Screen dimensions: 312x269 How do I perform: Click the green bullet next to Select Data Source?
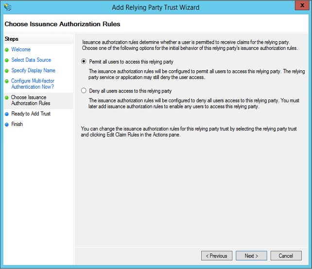point(7,60)
